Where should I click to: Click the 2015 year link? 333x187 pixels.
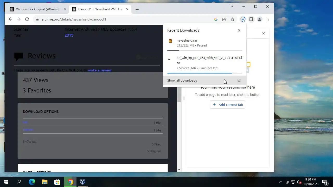click(69, 35)
